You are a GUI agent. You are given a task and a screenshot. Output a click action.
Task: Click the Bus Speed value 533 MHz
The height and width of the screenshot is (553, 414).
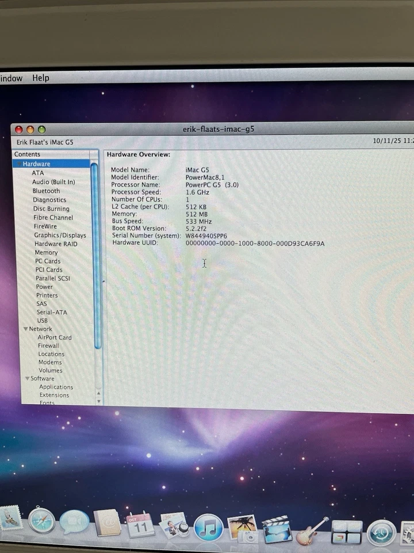click(x=199, y=221)
